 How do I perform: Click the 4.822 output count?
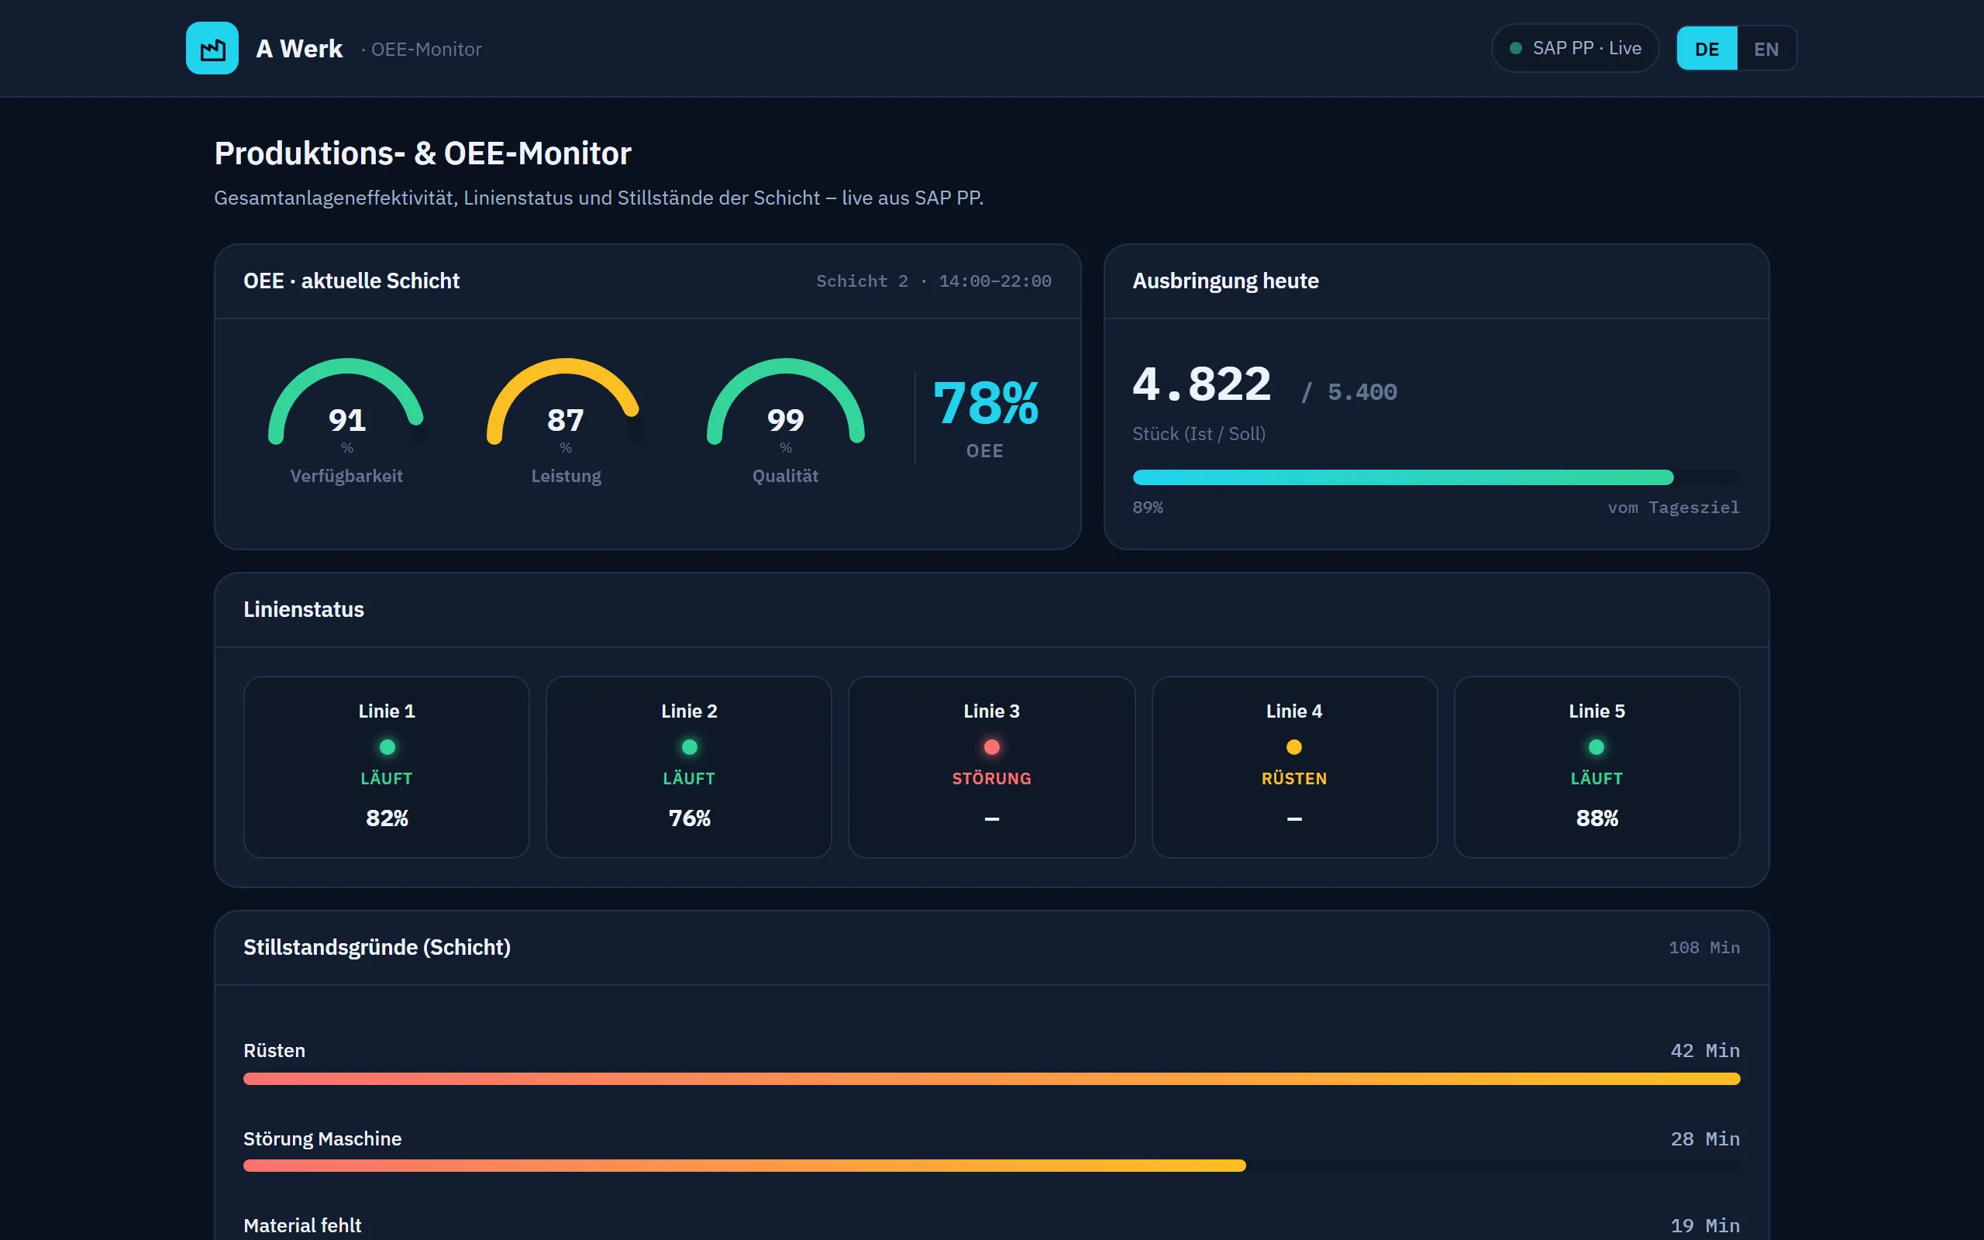pos(1201,384)
